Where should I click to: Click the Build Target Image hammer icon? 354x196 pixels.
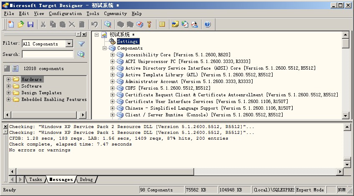[x=149, y=24]
